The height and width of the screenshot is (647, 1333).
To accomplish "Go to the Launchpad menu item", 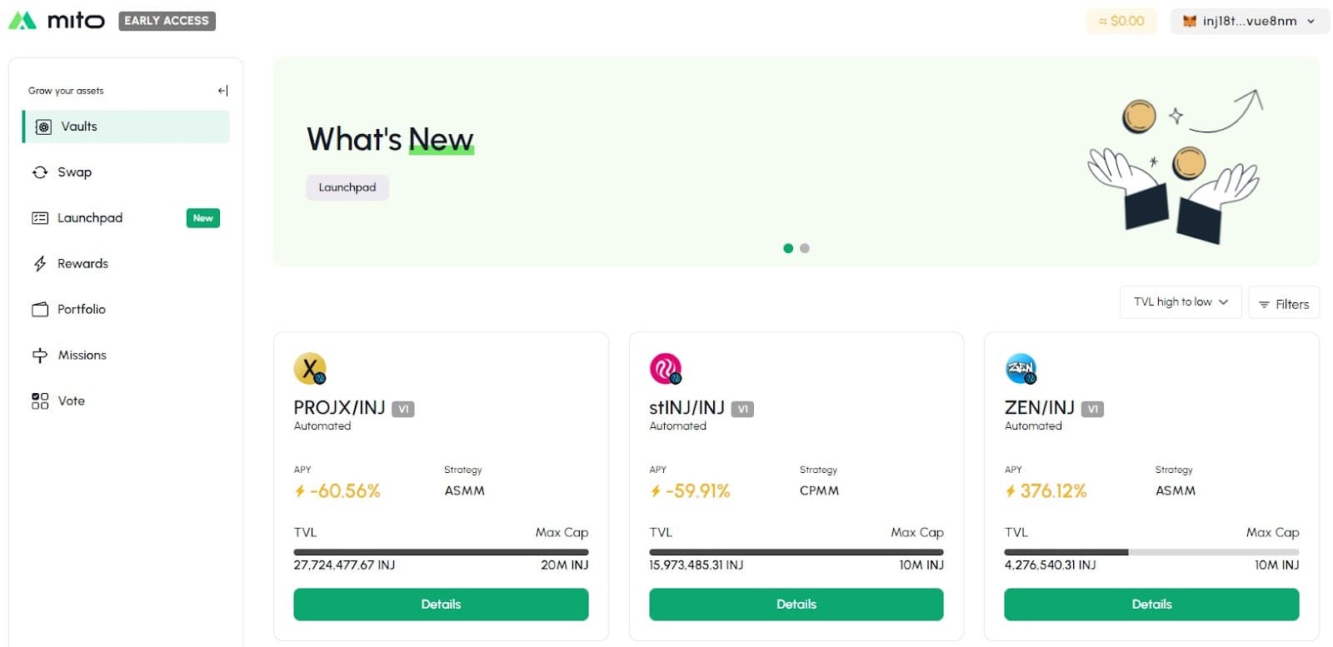I will click(x=90, y=218).
